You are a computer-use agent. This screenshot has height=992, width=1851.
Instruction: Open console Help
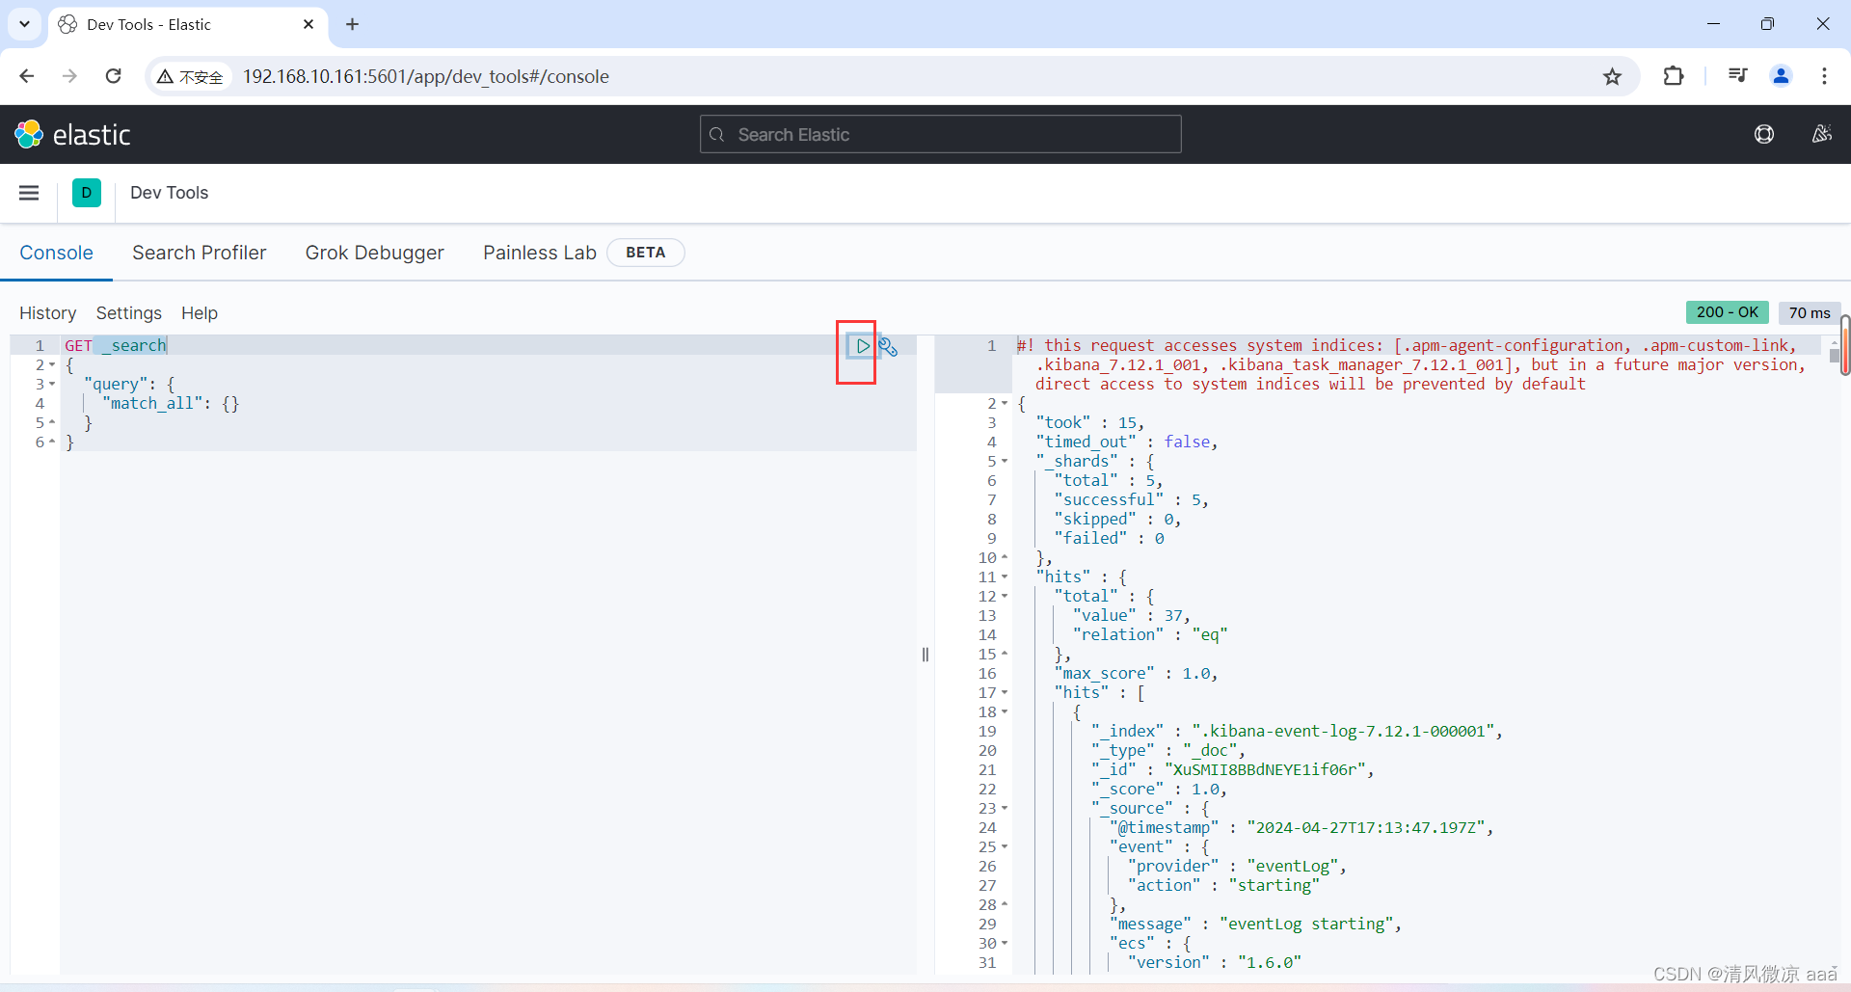click(x=200, y=313)
